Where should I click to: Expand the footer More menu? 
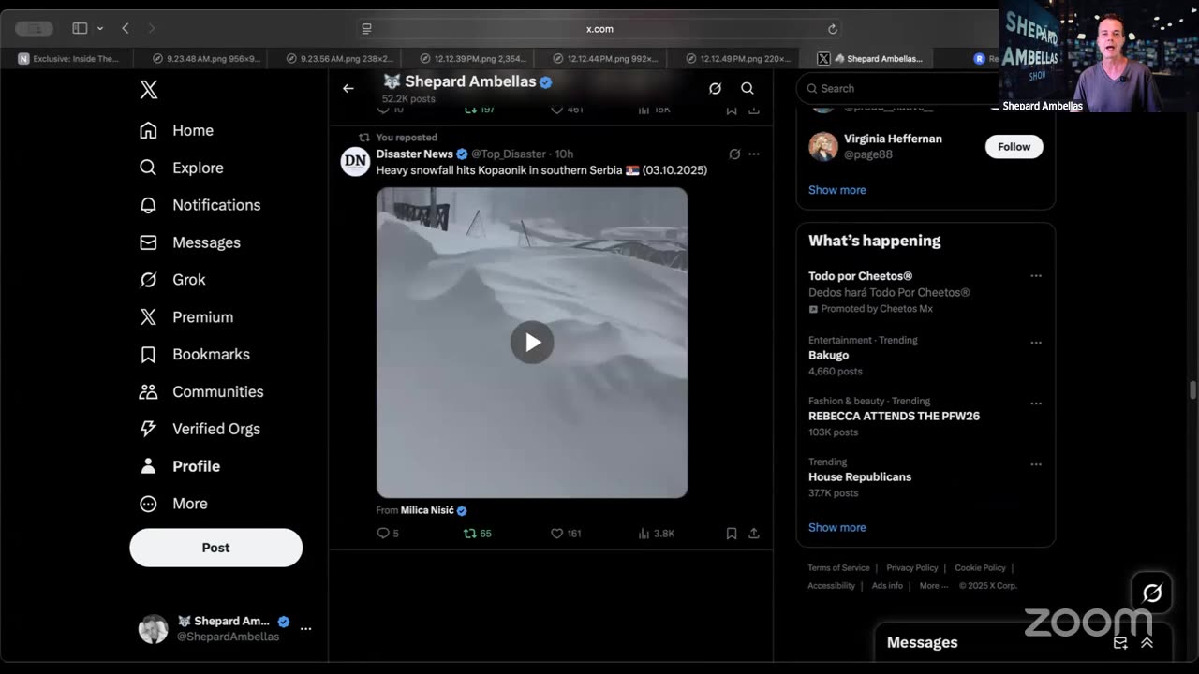point(932,586)
